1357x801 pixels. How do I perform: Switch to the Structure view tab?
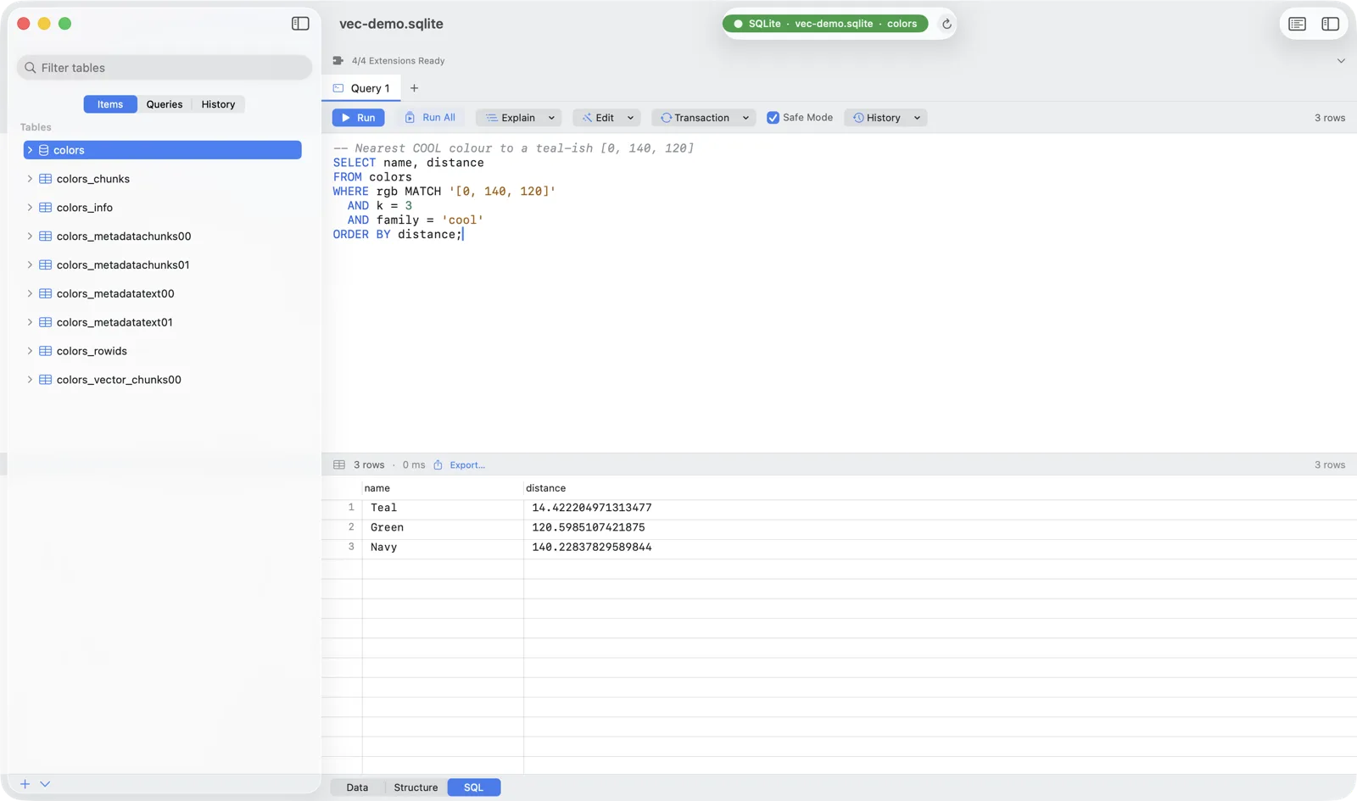click(x=416, y=787)
